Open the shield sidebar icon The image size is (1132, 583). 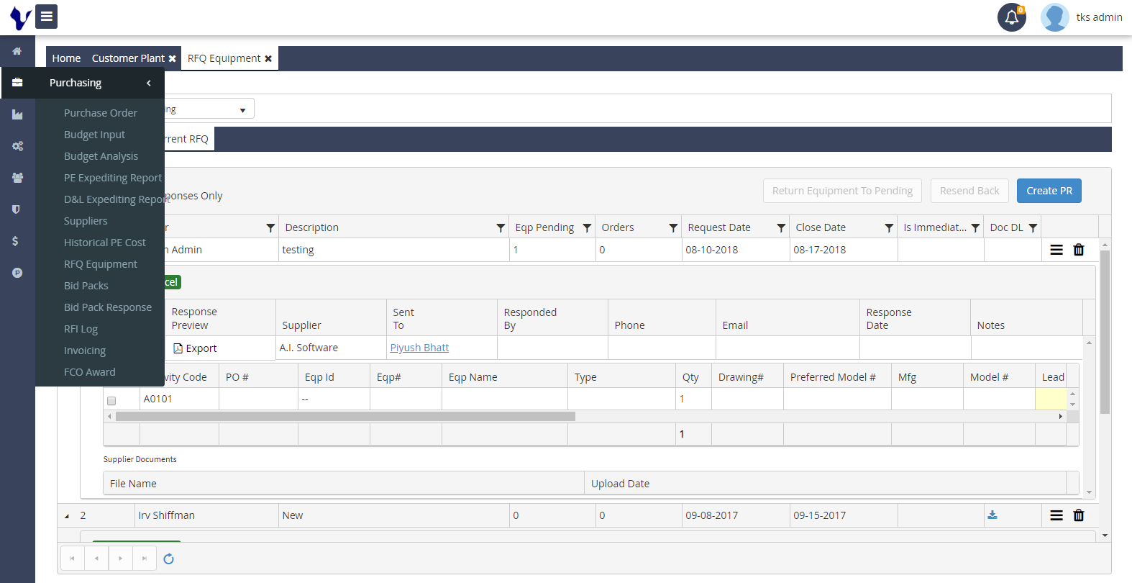17,209
